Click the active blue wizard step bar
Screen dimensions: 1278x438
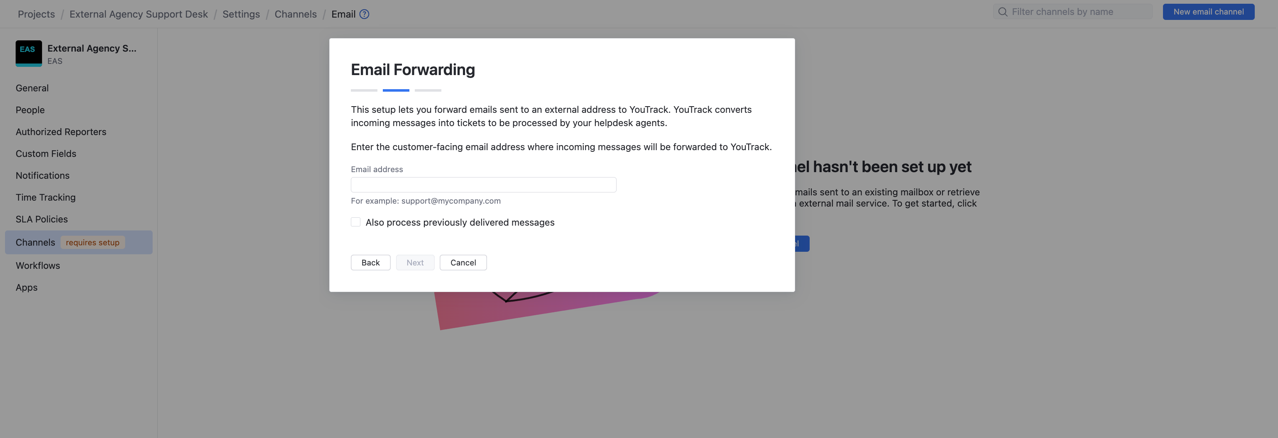click(396, 90)
